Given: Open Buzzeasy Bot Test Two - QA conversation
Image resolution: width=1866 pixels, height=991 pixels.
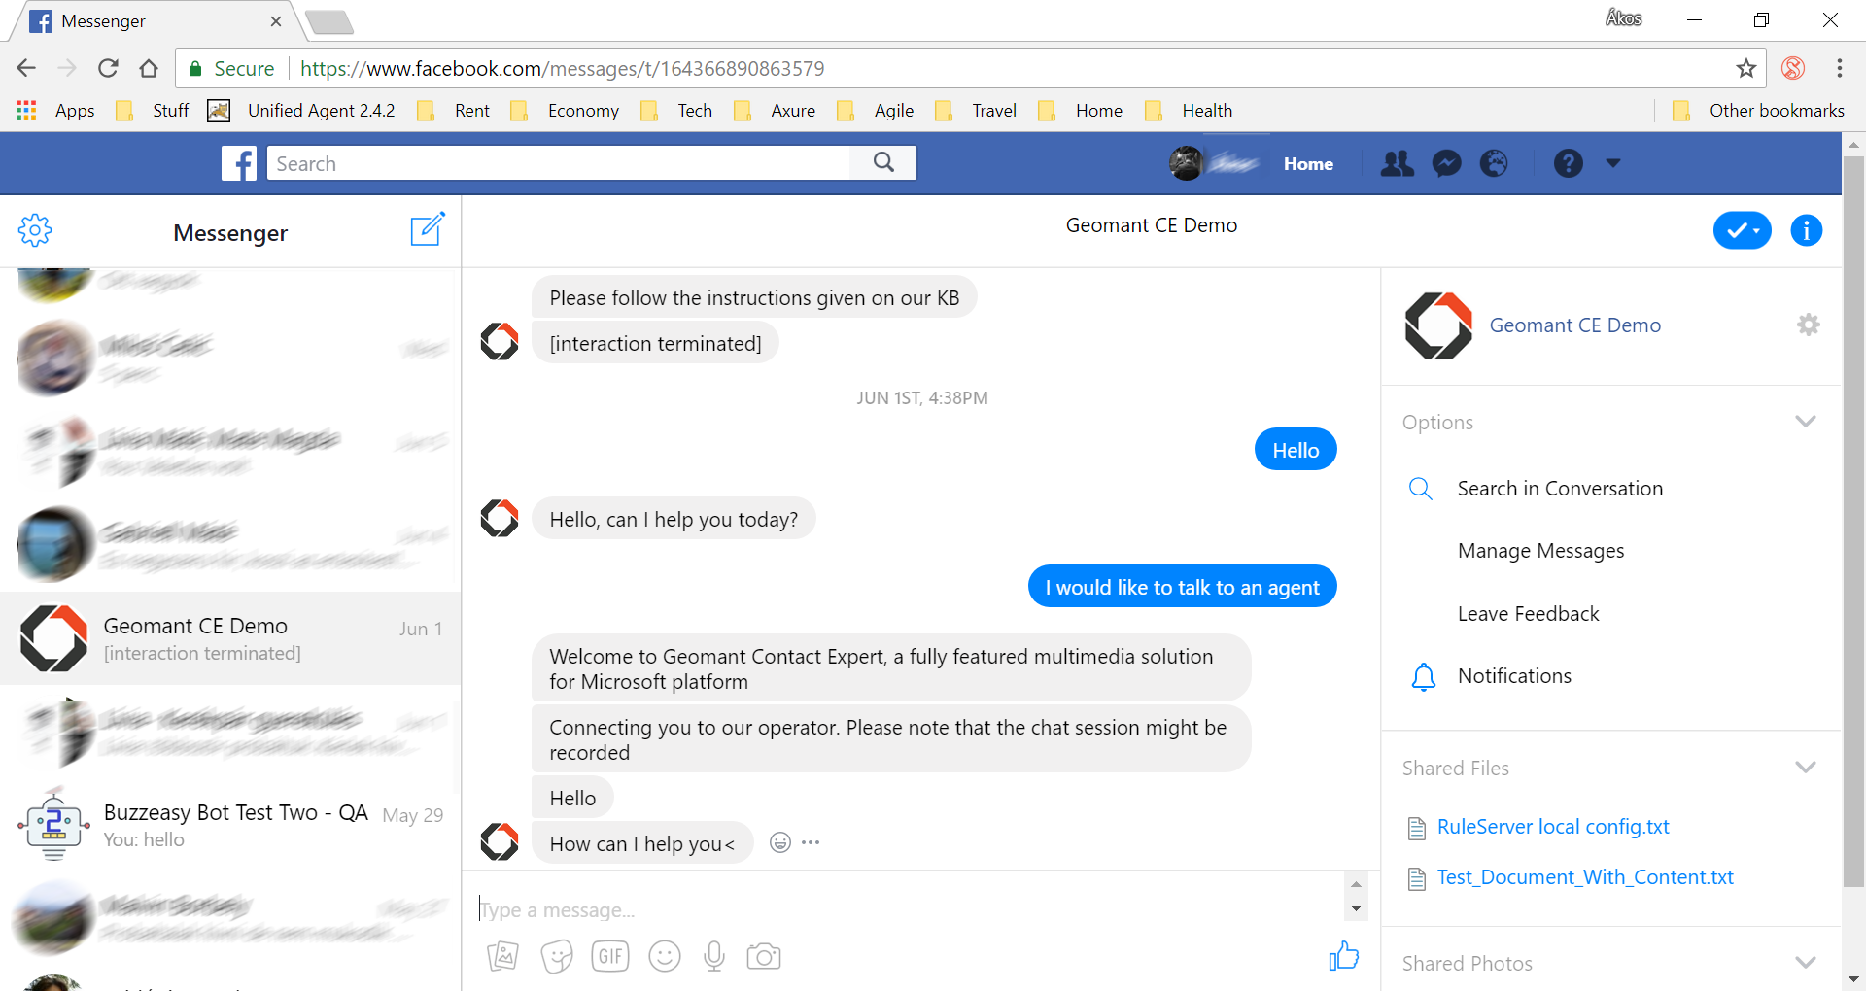Looking at the screenshot, I should click(x=230, y=825).
